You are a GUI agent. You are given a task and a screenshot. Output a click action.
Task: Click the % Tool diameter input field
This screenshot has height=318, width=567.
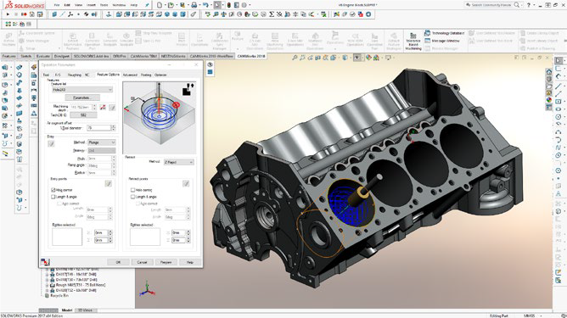click(x=98, y=128)
